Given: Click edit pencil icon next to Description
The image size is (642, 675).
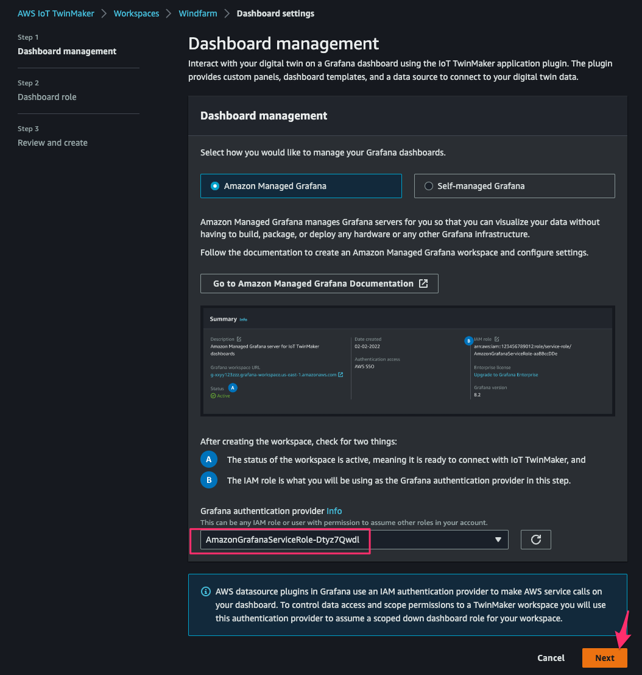Looking at the screenshot, I should (x=239, y=339).
